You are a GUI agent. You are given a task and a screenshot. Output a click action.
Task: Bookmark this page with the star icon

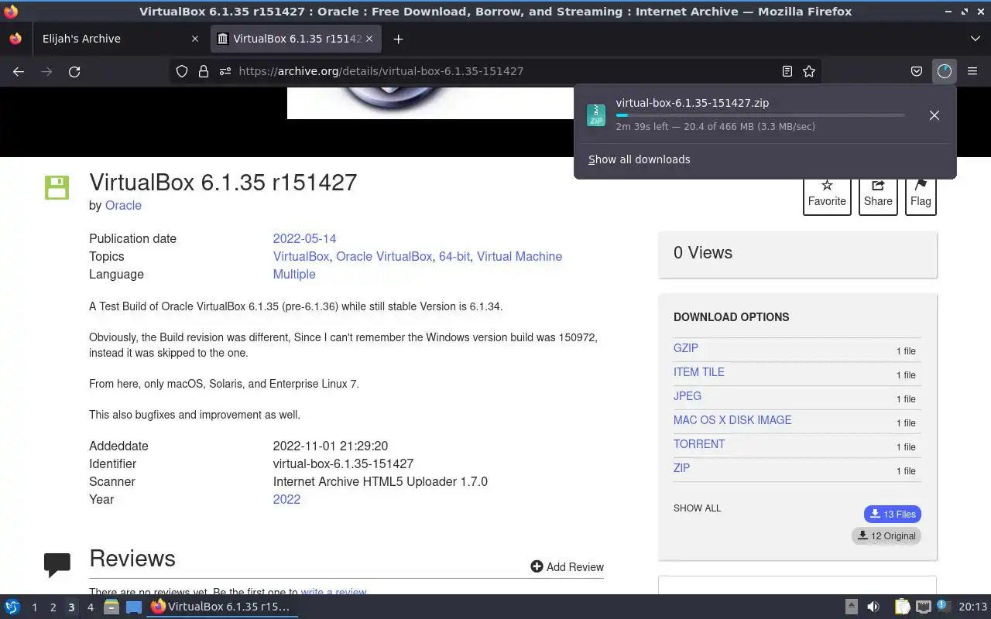pyautogui.click(x=809, y=71)
